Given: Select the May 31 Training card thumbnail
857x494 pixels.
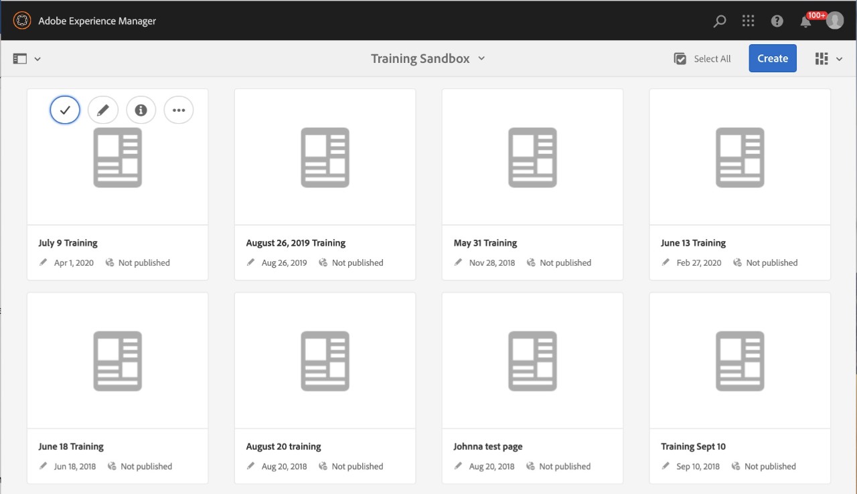Looking at the screenshot, I should (x=532, y=157).
